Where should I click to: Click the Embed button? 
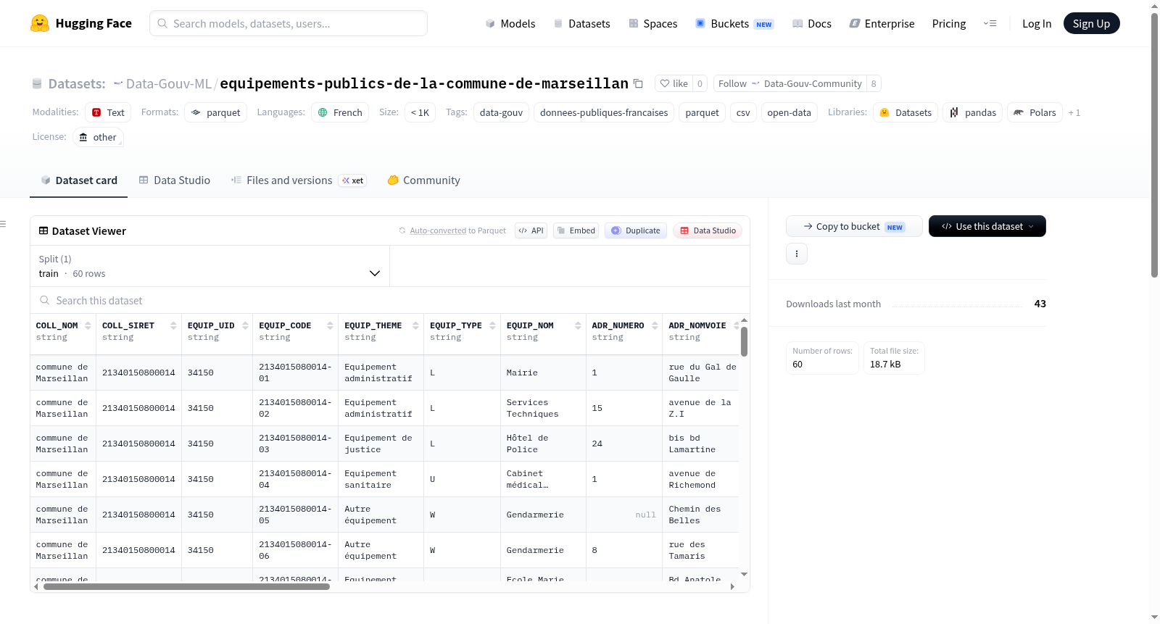pyautogui.click(x=576, y=230)
